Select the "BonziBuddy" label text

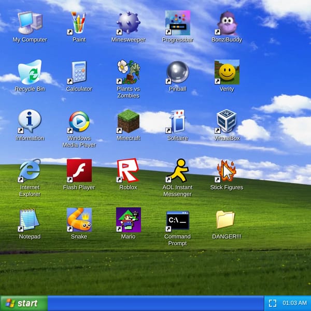(227, 40)
